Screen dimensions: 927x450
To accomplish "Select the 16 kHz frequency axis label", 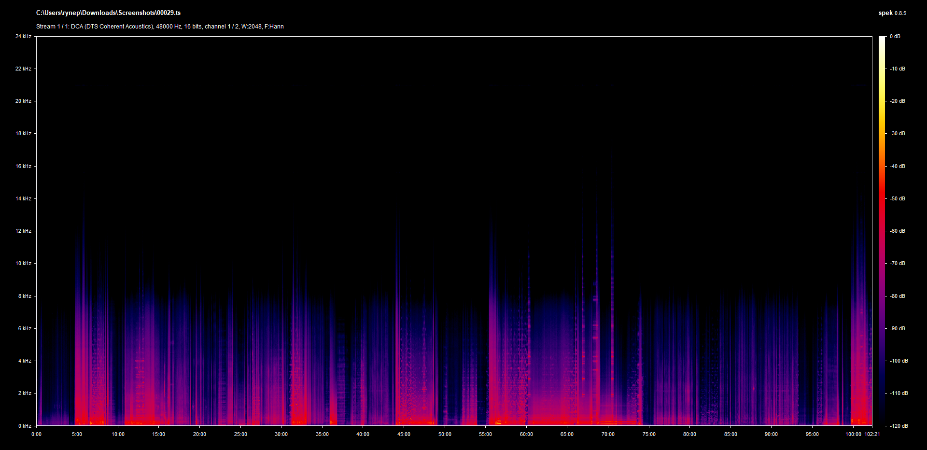I will click(x=23, y=166).
